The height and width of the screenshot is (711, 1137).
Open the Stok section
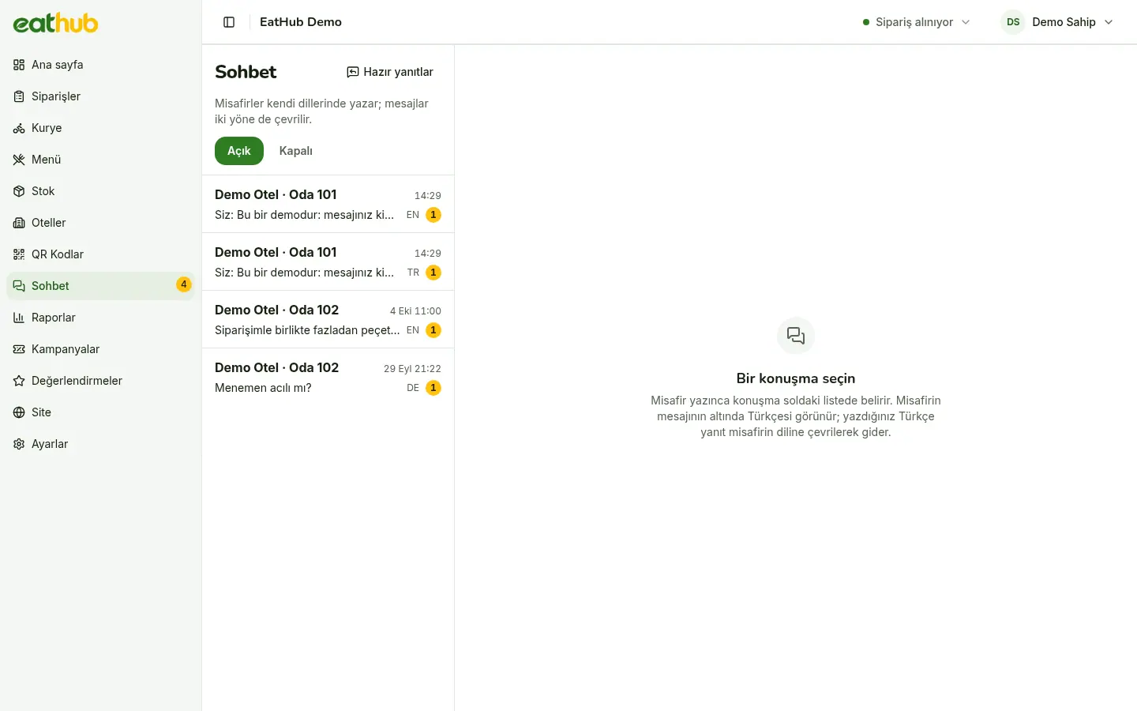click(101, 191)
